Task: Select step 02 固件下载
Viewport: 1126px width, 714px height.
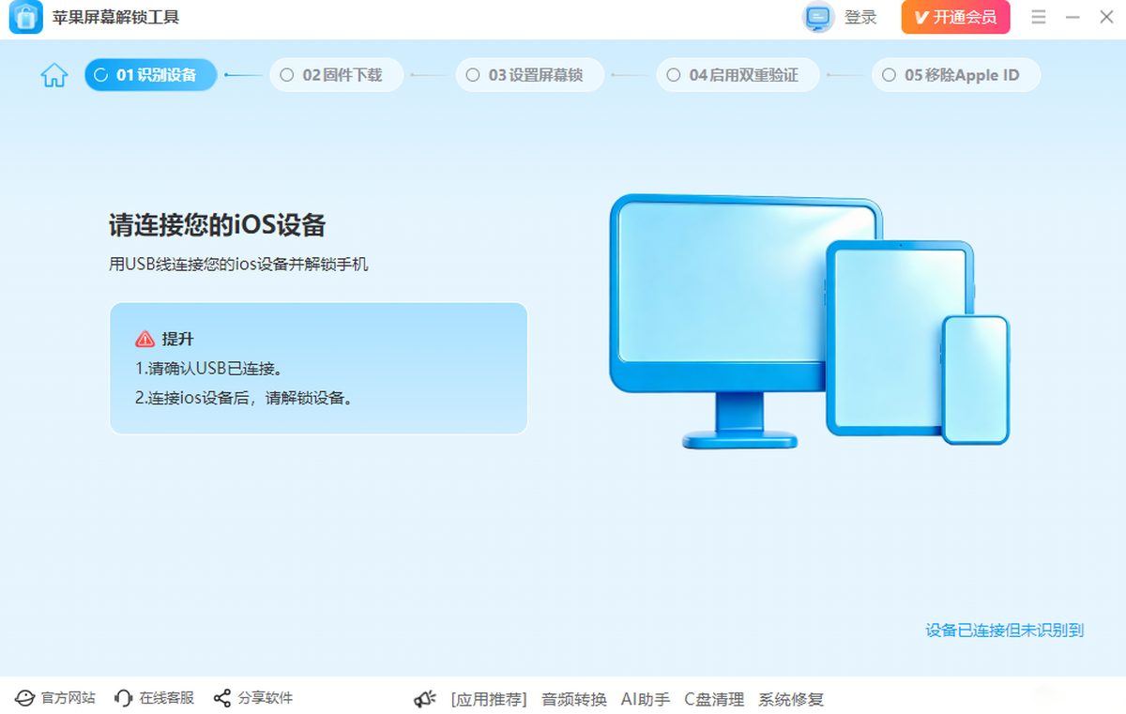Action: pyautogui.click(x=337, y=75)
